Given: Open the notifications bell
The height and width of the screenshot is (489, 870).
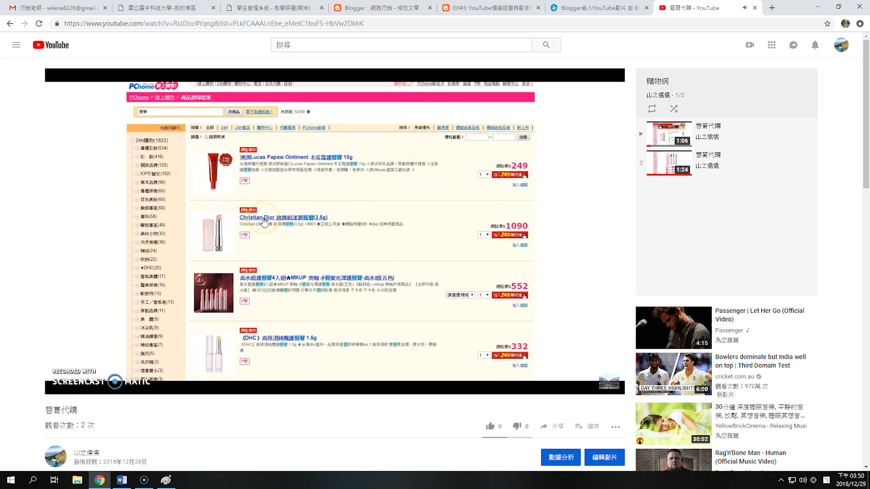Looking at the screenshot, I should tap(815, 45).
